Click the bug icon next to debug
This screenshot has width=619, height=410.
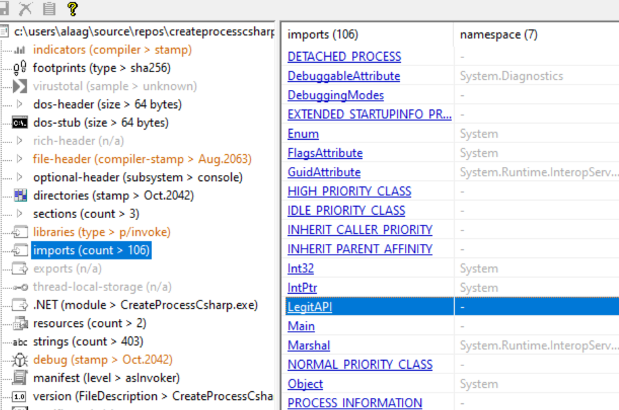(20, 360)
